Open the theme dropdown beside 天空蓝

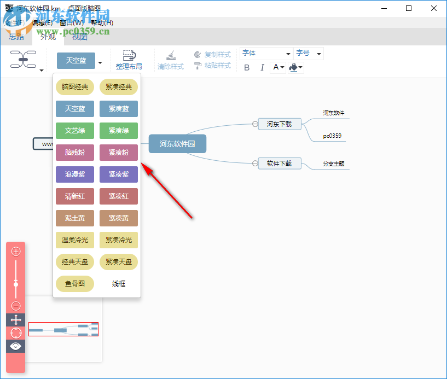click(x=100, y=62)
